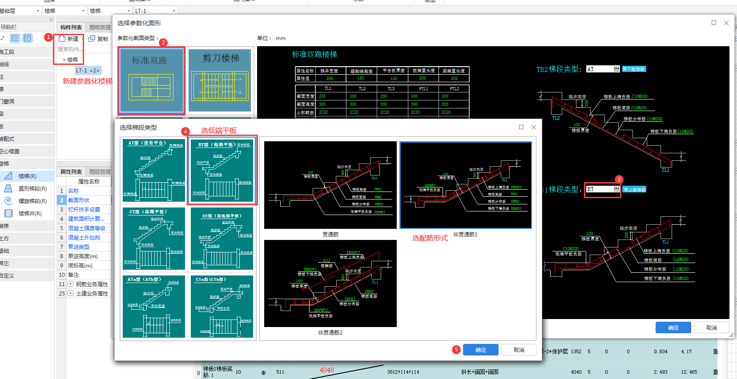Select the 非贯通筋1 reinforcement diagram
This screenshot has width=737, height=379.
click(466, 185)
